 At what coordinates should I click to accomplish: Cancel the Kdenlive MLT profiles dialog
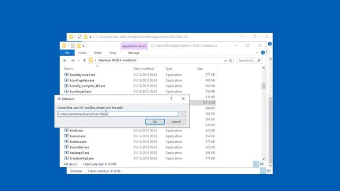coord(176,121)
